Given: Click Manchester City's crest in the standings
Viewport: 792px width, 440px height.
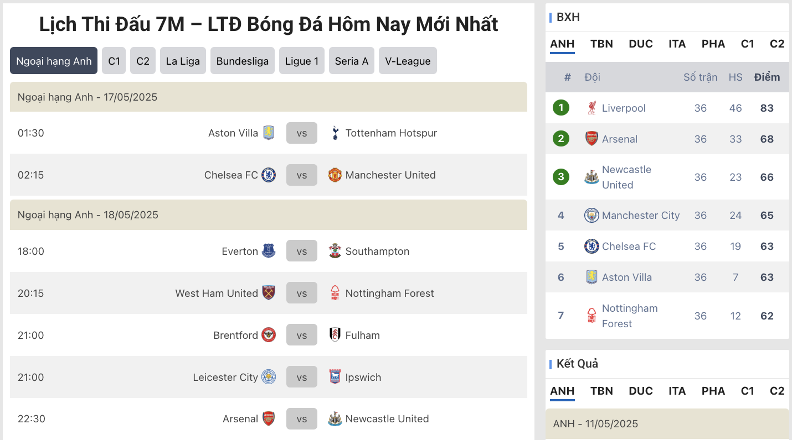Looking at the screenshot, I should click(592, 215).
